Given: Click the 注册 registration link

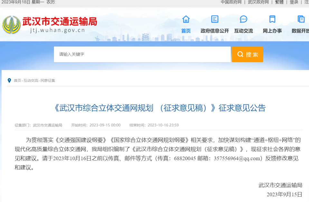Looking at the screenshot, I should coord(306,2).
